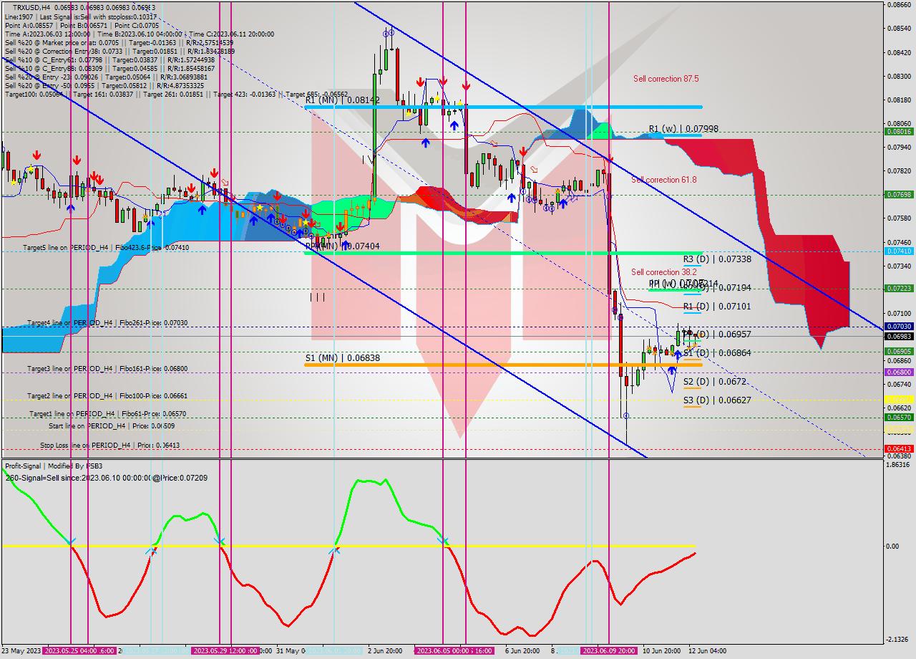Click 'Sell correction 38.2' label

point(663,272)
